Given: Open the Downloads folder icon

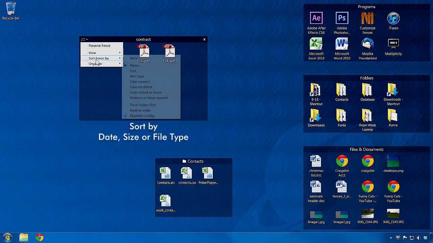Looking at the screenshot, I should pyautogui.click(x=316, y=116).
